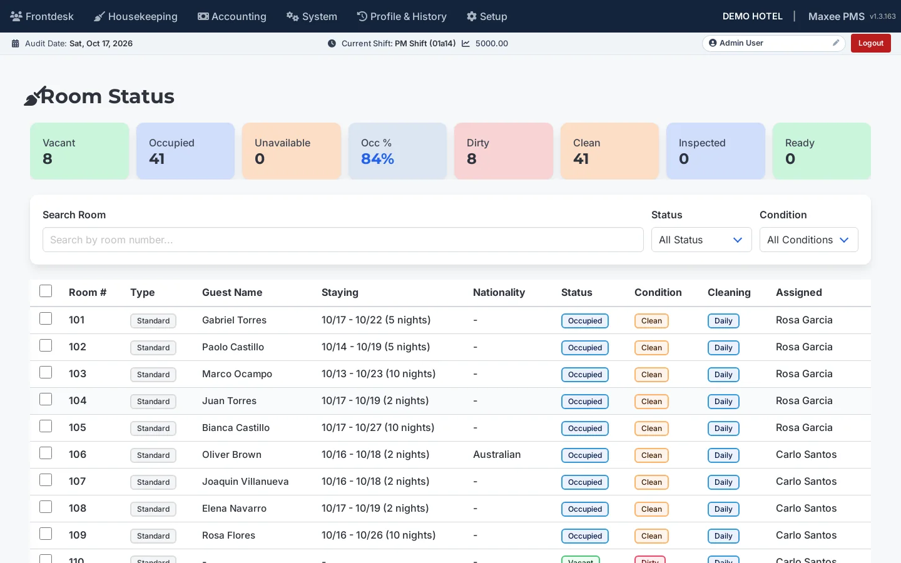Toggle the select-all rooms header checkbox
901x563 pixels.
pyautogui.click(x=46, y=291)
